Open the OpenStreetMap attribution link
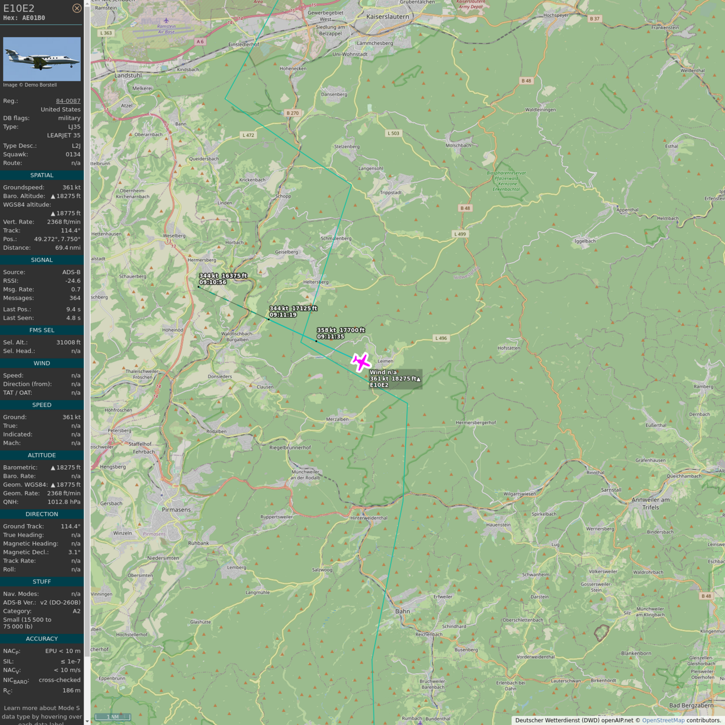Viewport: 725px width, 725px height. click(x=663, y=720)
